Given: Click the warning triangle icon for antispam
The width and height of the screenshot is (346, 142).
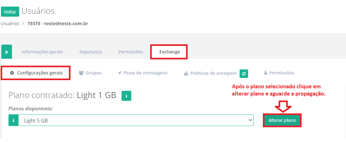Looking at the screenshot, I should (x=186, y=73).
